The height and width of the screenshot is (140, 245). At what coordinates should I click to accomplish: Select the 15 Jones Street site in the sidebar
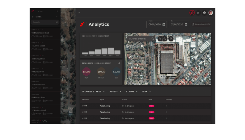pyautogui.click(x=38, y=46)
